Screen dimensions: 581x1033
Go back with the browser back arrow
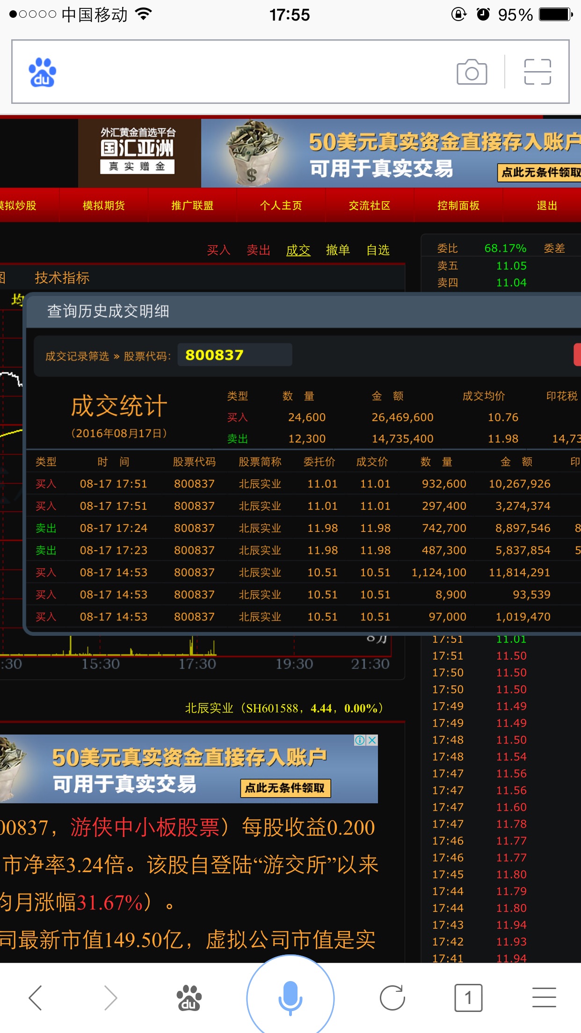click(x=36, y=997)
